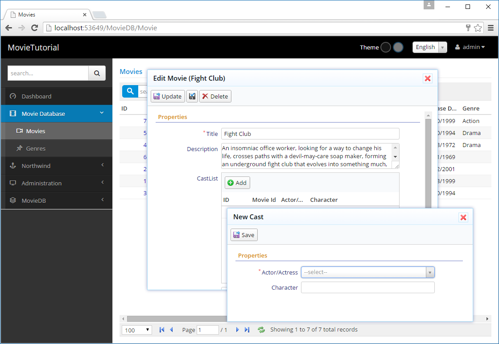This screenshot has height=344, width=499.
Task: Reload the browser page
Action: pos(34,28)
